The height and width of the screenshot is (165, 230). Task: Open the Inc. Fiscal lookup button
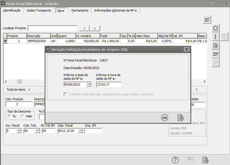[x=19, y=131]
